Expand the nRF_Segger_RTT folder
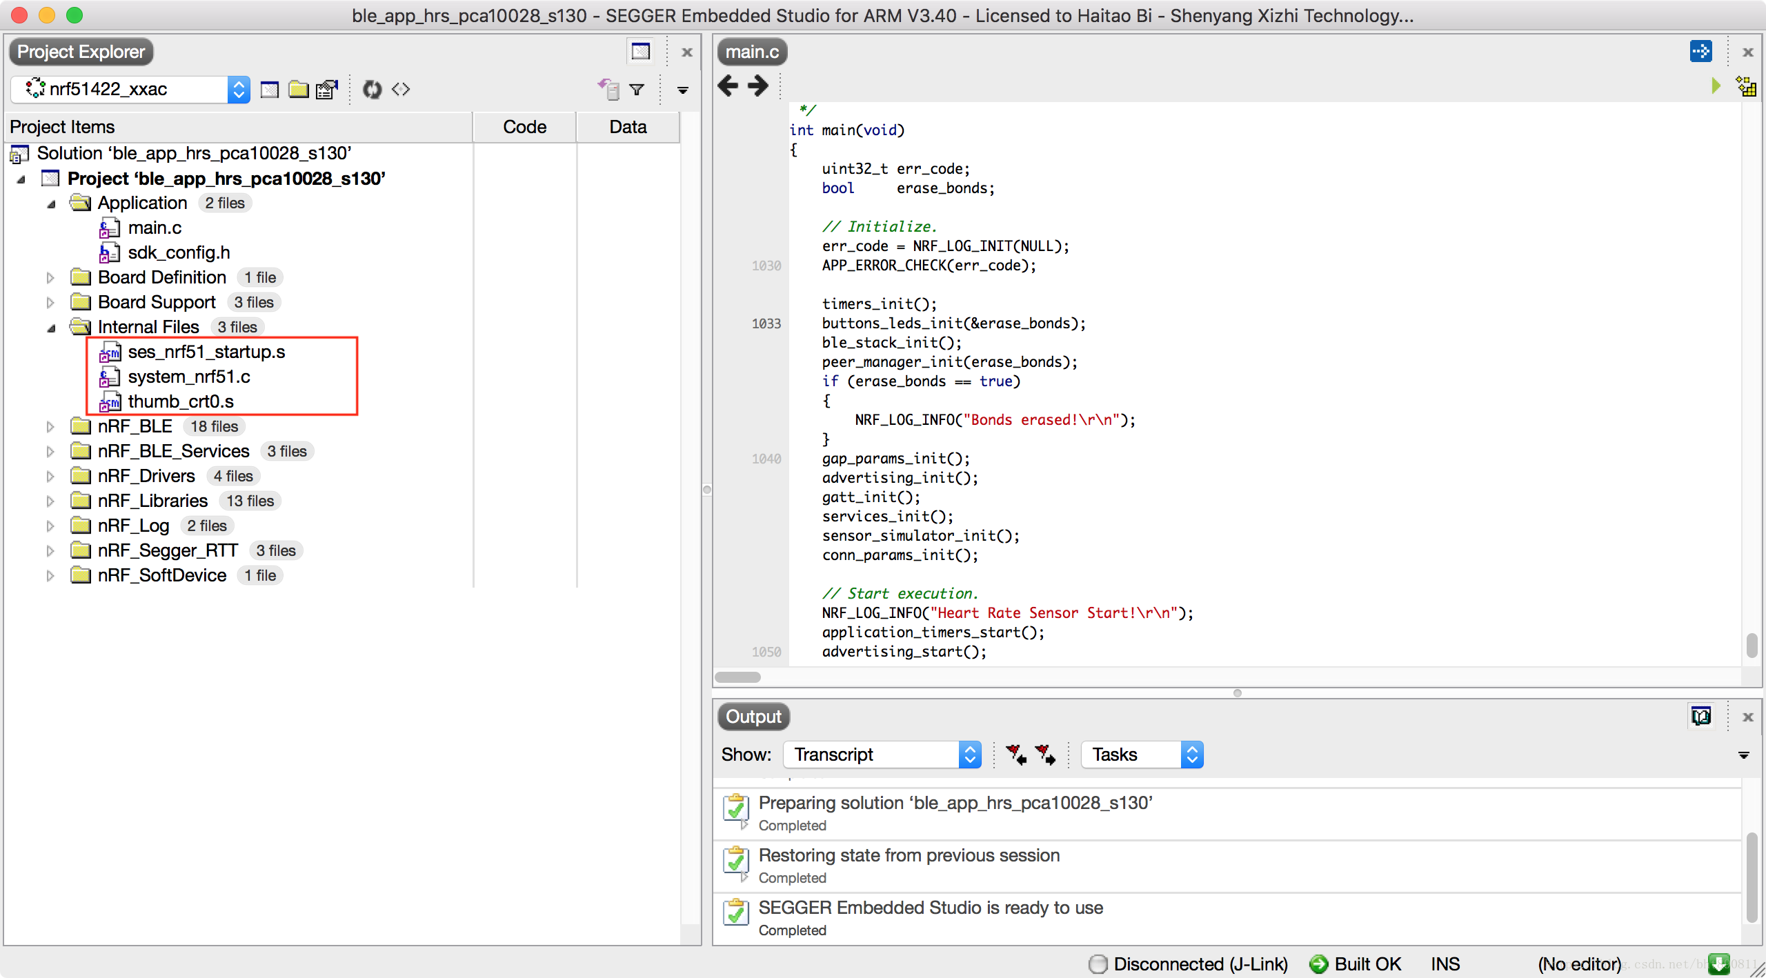Image resolution: width=1766 pixels, height=978 pixels. [50, 550]
